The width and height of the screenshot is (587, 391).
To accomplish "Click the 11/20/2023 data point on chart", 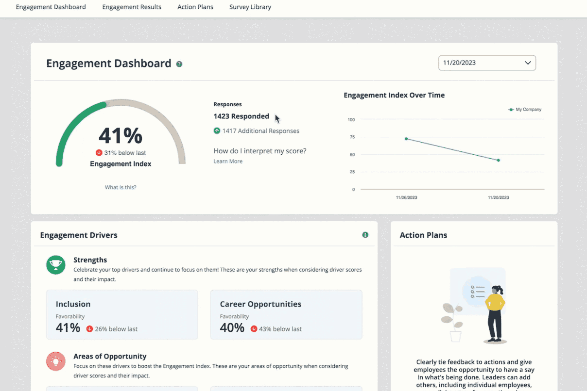I will [499, 160].
